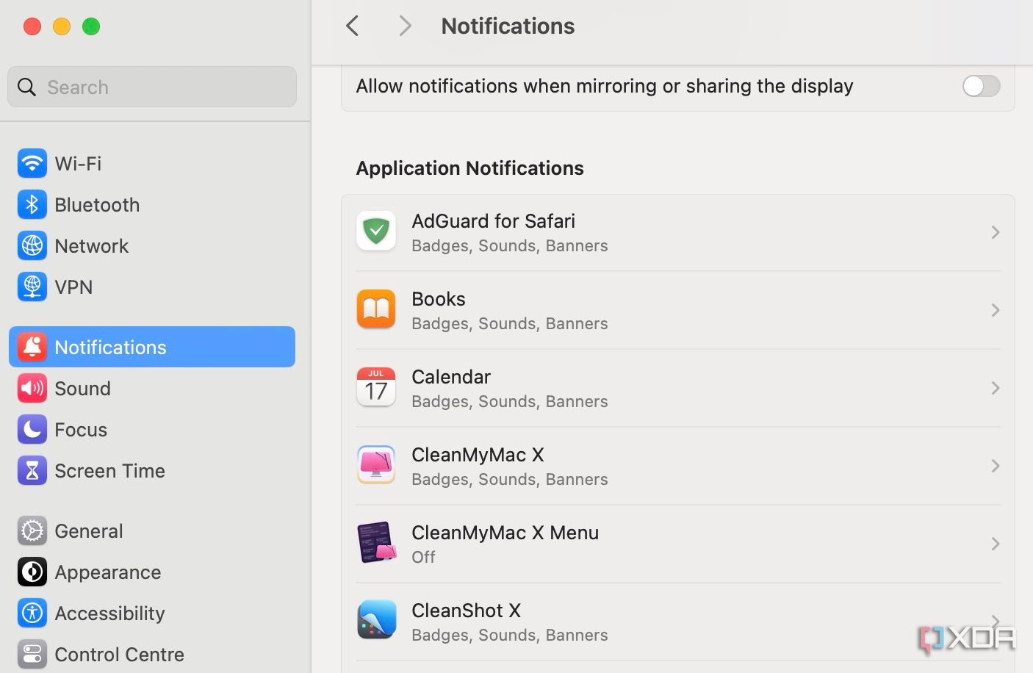Click the Search input field
This screenshot has height=673, width=1033.
pyautogui.click(x=152, y=87)
